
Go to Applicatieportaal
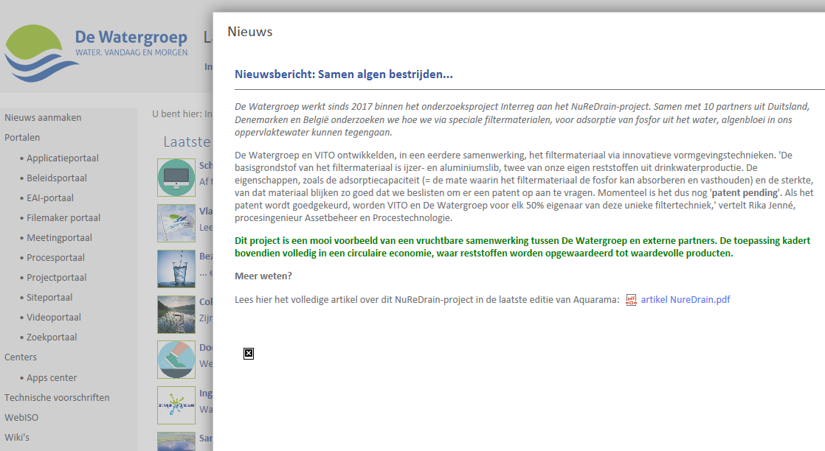63,158
